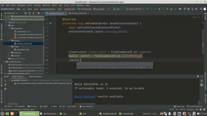
Task: Switch to Build Analyzer tab
Action: coord(35,76)
